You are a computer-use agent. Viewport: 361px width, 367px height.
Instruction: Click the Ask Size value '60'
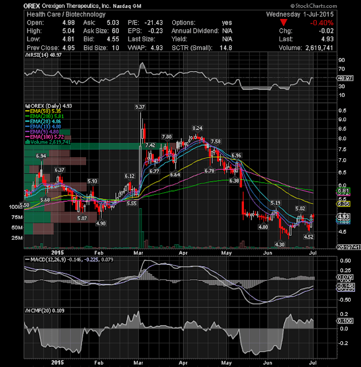(115, 31)
